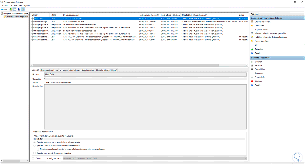Toggle the console tree toolbar icon

tap(14, 9)
